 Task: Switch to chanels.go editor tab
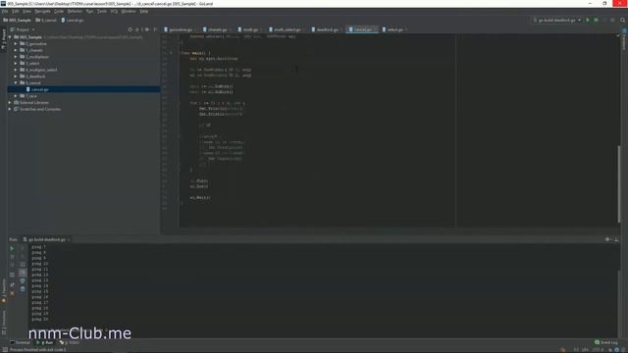[217, 29]
